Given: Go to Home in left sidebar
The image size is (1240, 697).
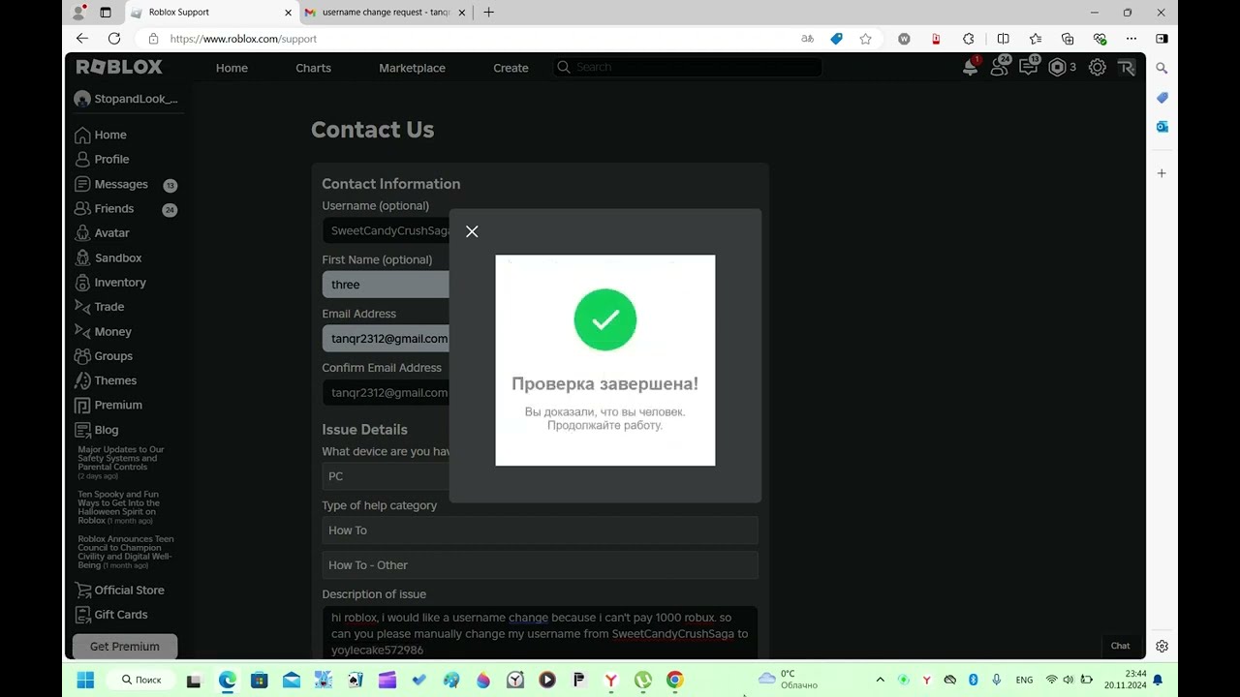Looking at the screenshot, I should point(101,135).
